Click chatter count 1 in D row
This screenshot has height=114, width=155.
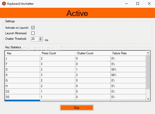93,70
